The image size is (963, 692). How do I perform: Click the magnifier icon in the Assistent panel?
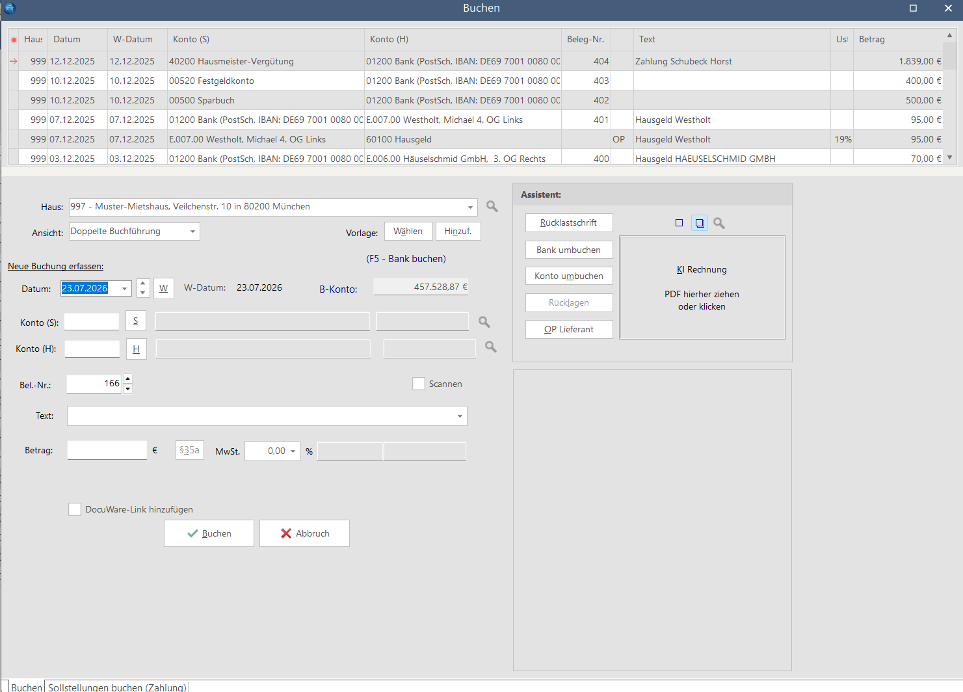point(719,223)
